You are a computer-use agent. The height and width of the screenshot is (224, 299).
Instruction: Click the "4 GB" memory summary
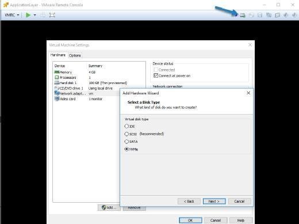pyautogui.click(x=92, y=72)
